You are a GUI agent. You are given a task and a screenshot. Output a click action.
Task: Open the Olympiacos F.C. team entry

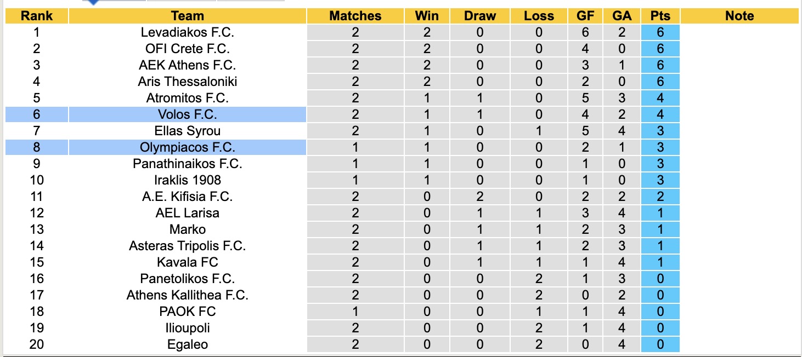tap(187, 147)
